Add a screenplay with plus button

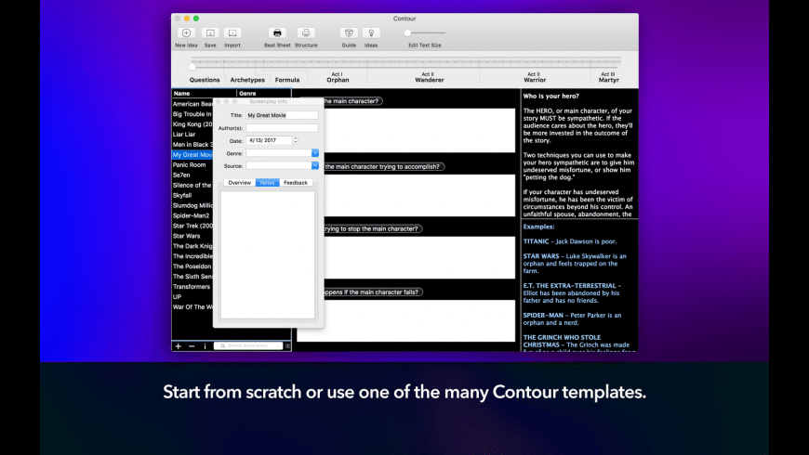178,346
